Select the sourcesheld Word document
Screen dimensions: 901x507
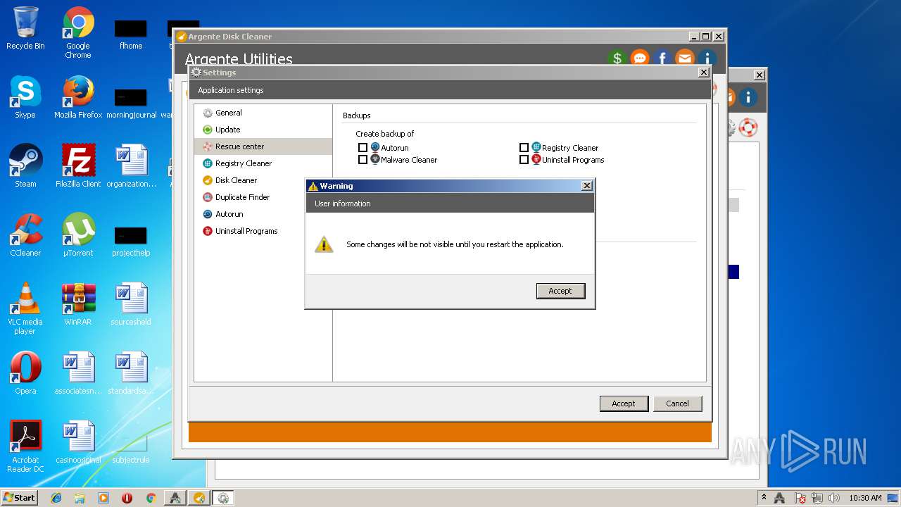tap(131, 304)
